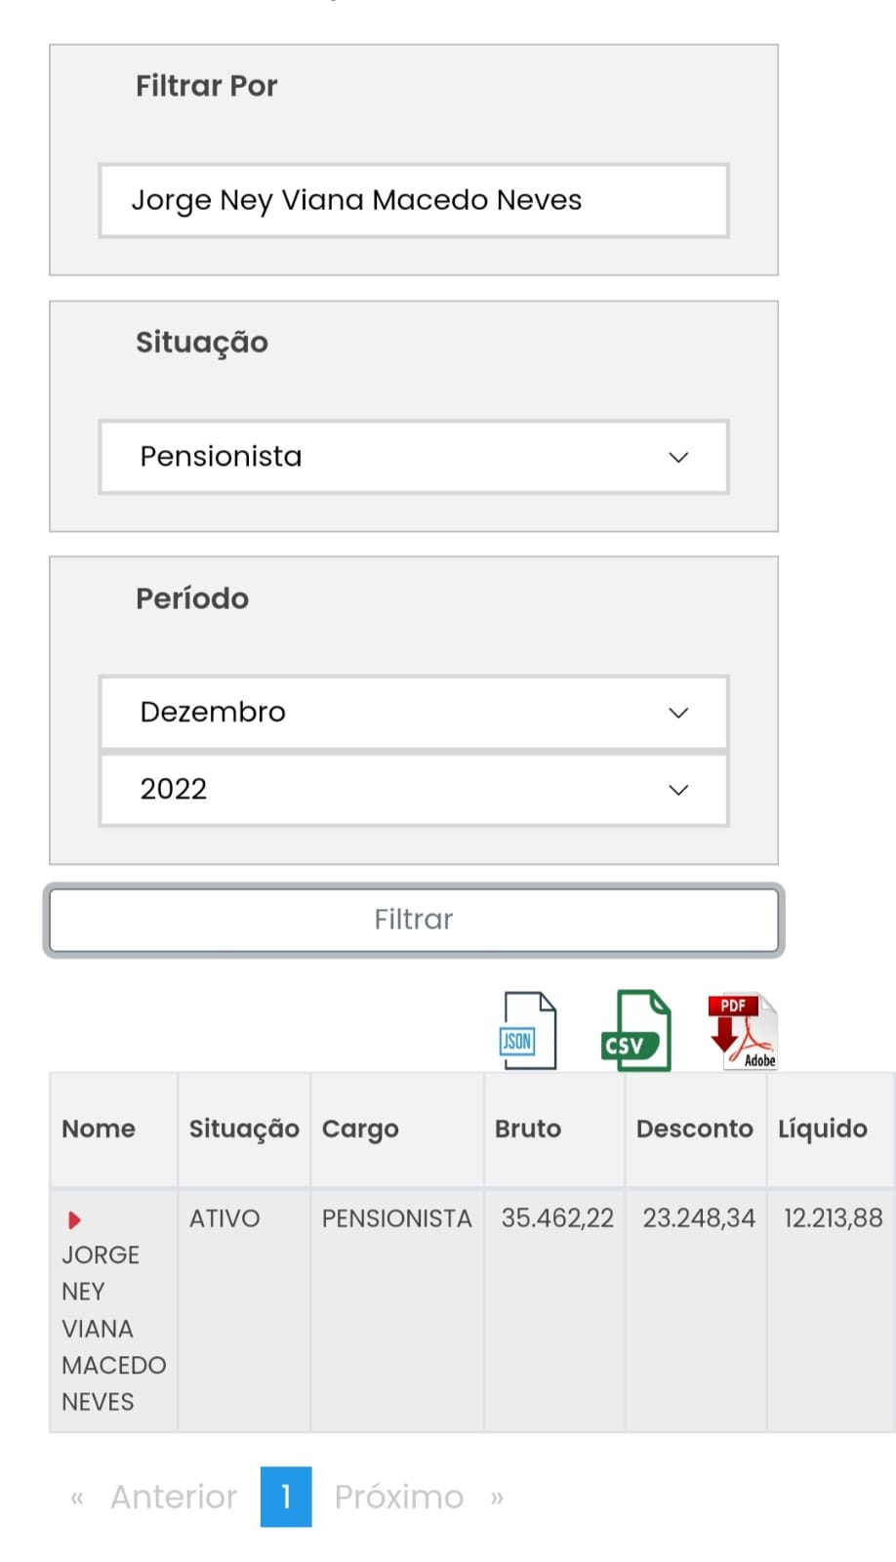
Task: Sort by the Situação column header
Action: 244,1129
